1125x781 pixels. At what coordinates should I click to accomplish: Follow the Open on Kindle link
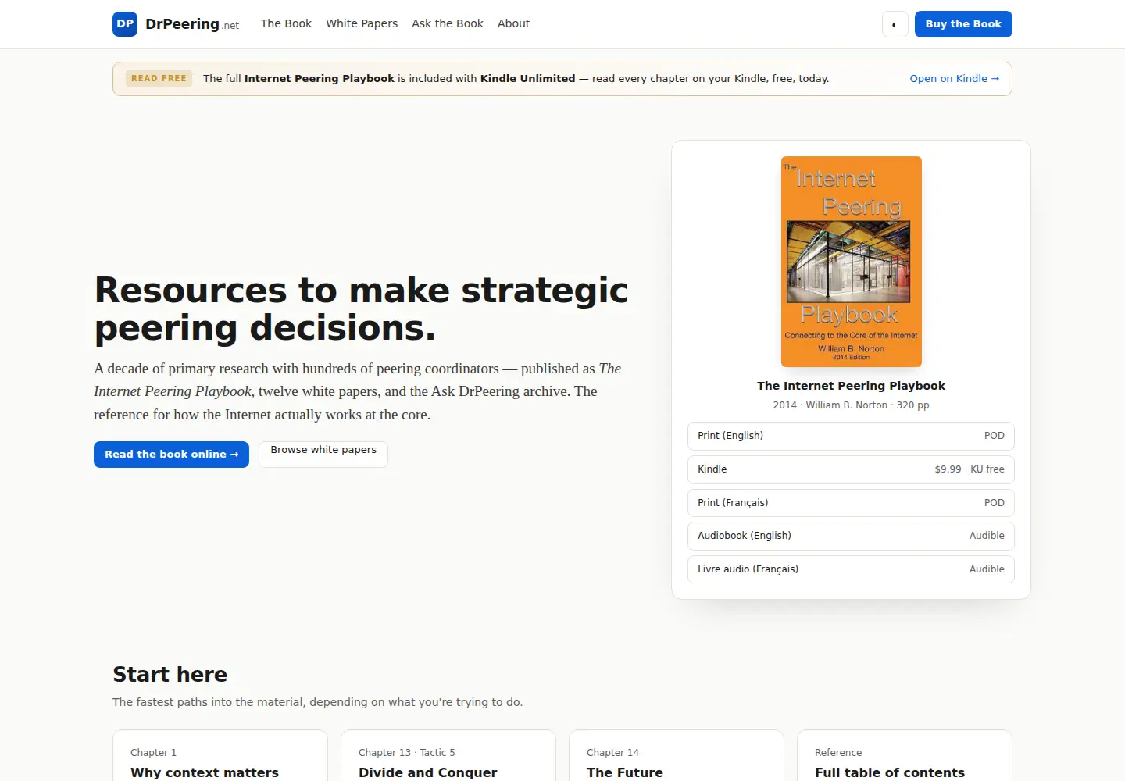coord(954,79)
